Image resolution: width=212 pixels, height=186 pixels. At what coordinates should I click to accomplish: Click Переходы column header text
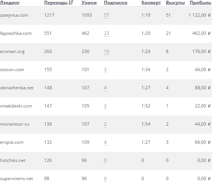(56, 3)
